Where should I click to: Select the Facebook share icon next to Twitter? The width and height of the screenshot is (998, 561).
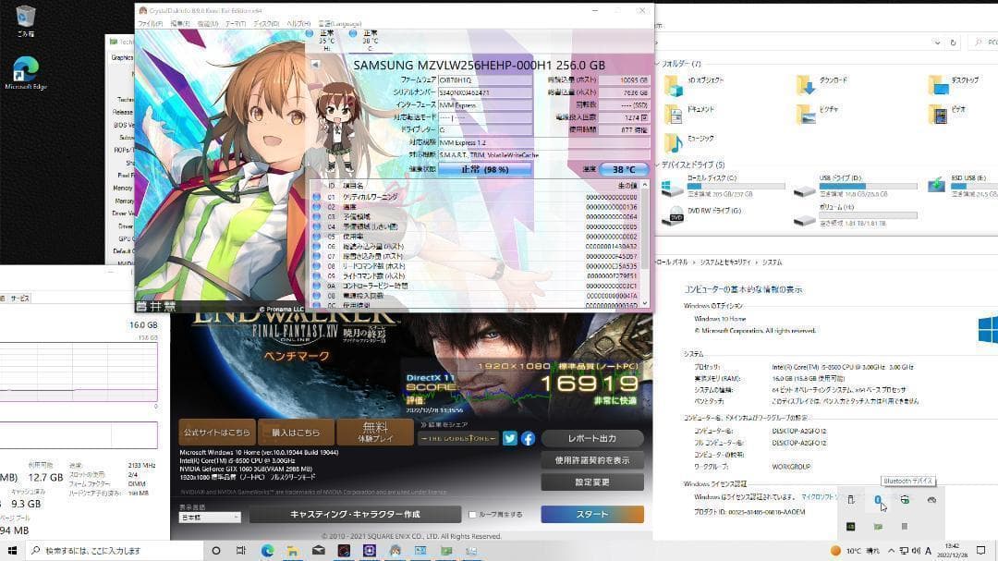click(x=528, y=438)
